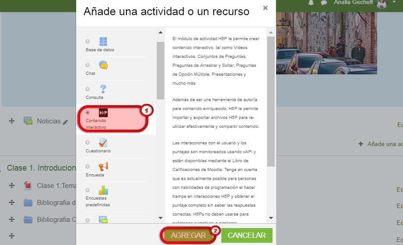Click move handle beside Clase 1.Tema

(x=12, y=185)
